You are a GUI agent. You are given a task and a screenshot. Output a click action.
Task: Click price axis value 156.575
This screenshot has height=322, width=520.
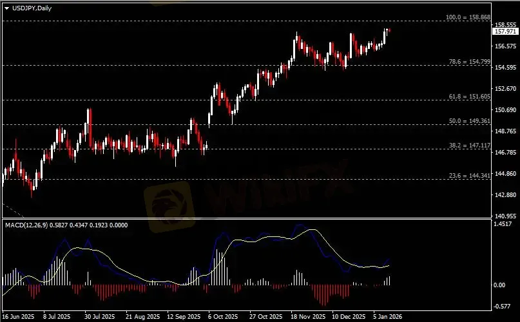click(505, 46)
